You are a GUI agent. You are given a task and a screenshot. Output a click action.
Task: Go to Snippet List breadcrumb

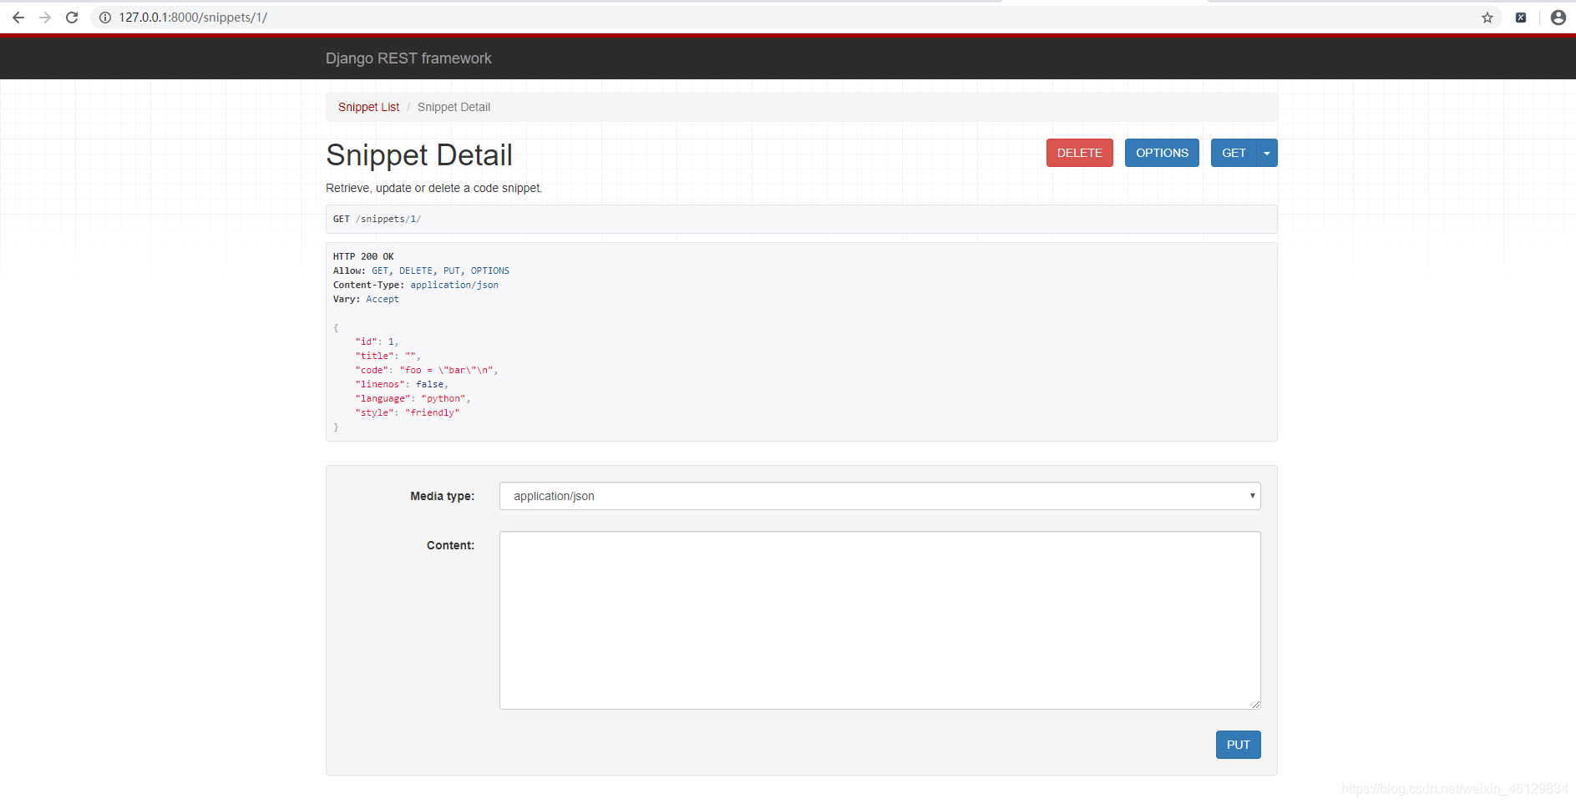[368, 107]
